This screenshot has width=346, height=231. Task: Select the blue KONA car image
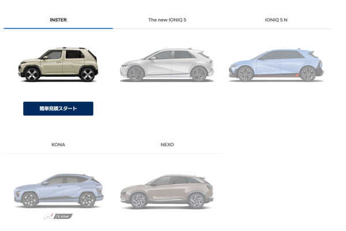[x=59, y=191]
